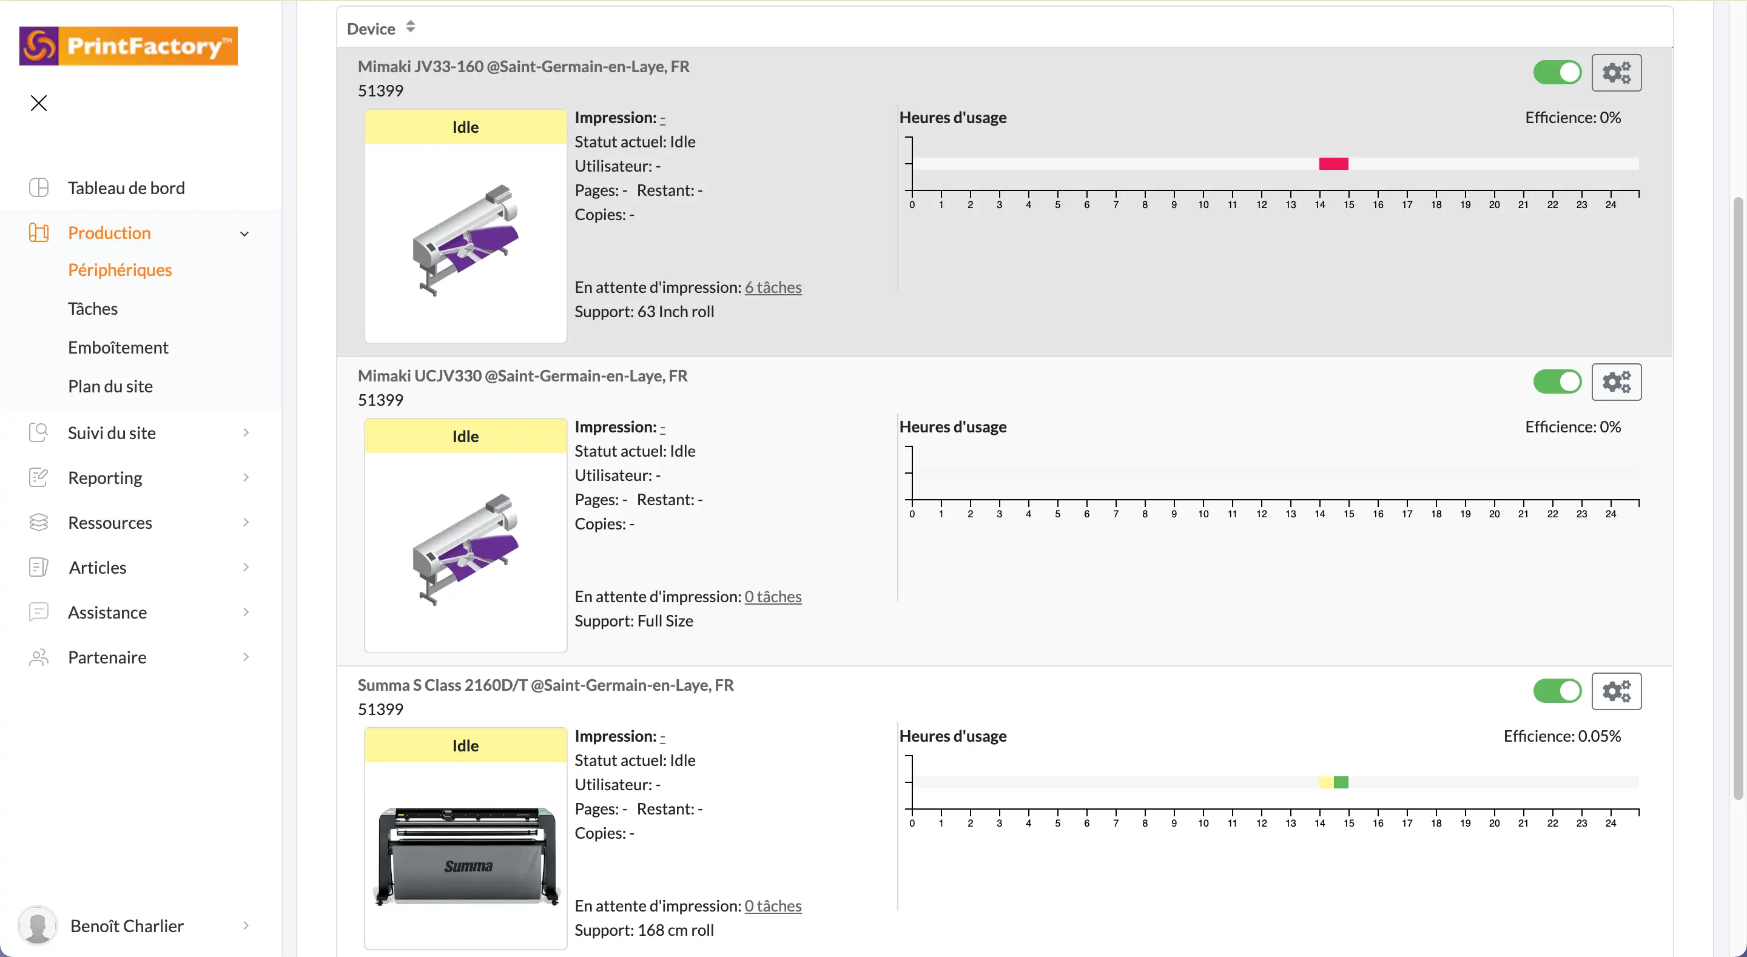Click the page vertical scrollbar
Image resolution: width=1747 pixels, height=957 pixels.
pos(1738,499)
